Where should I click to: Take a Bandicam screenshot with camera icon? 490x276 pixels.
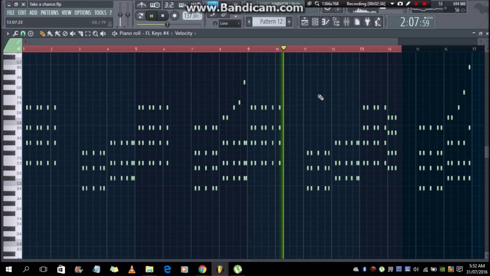point(400,4)
